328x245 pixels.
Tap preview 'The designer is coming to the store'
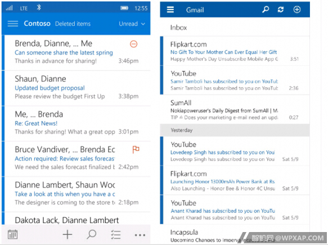pos(65,202)
